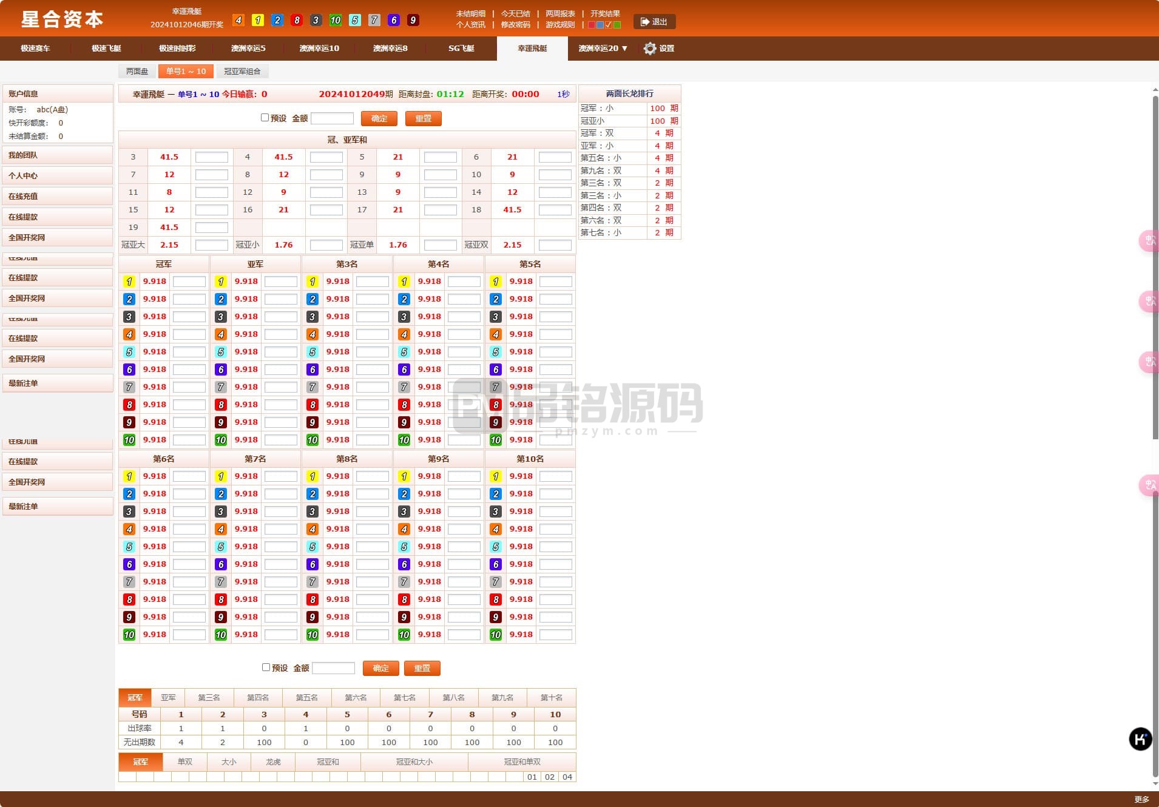Show the 龙虎 trend tab
1159x807 pixels.
273,762
